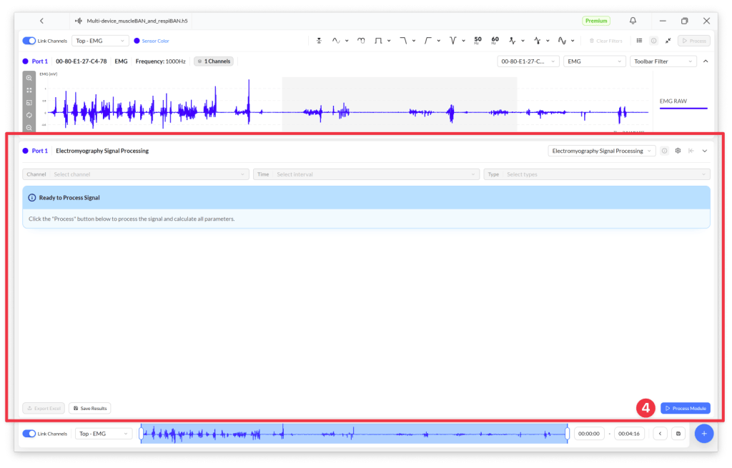Screen dimensions: 732x468
Task: Click the module info icon
Action: click(x=664, y=151)
